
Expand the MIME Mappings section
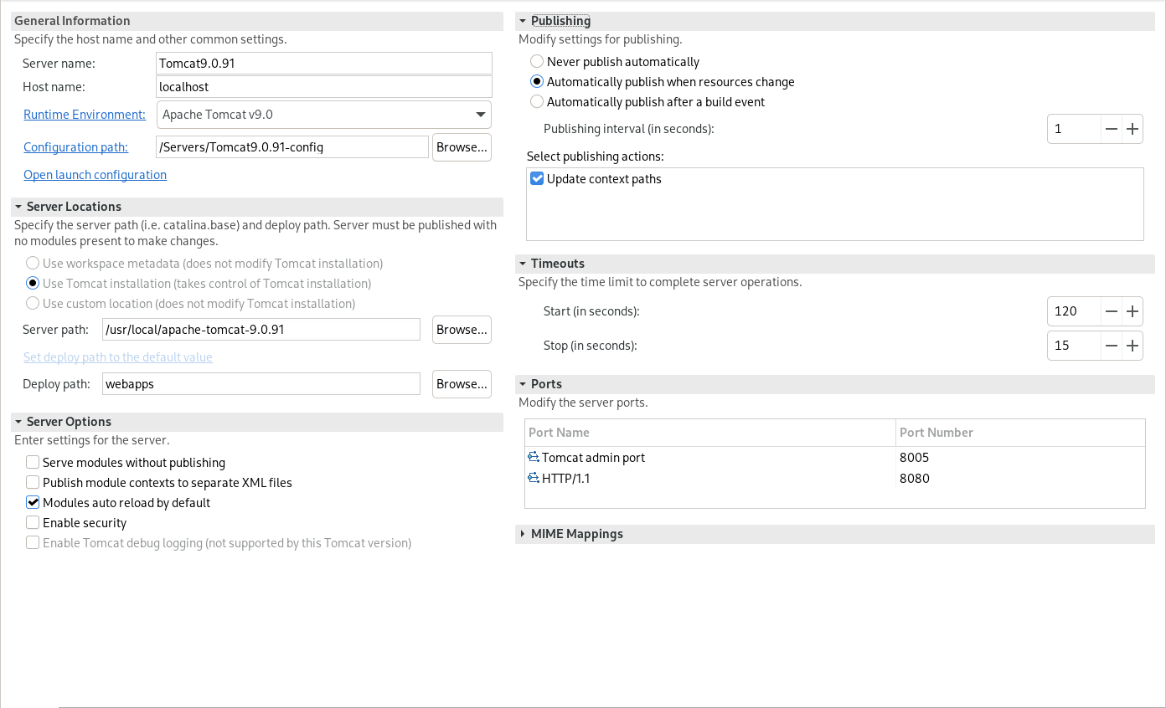point(523,534)
